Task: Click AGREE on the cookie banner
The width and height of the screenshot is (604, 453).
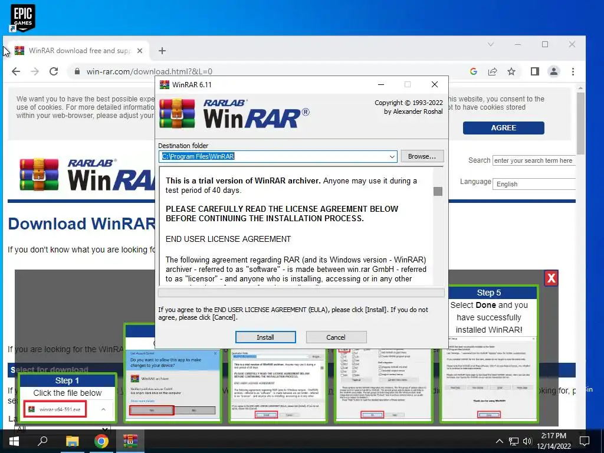Action: tap(504, 128)
